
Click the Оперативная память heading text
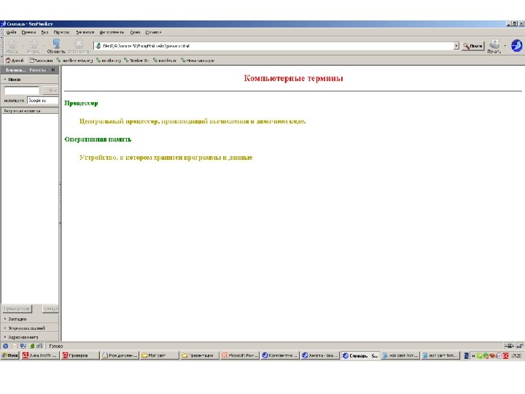pos(98,139)
